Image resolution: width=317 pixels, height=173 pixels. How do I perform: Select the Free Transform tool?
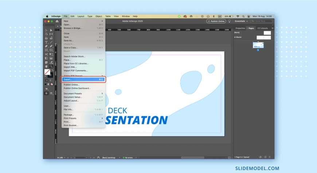pos(51,54)
